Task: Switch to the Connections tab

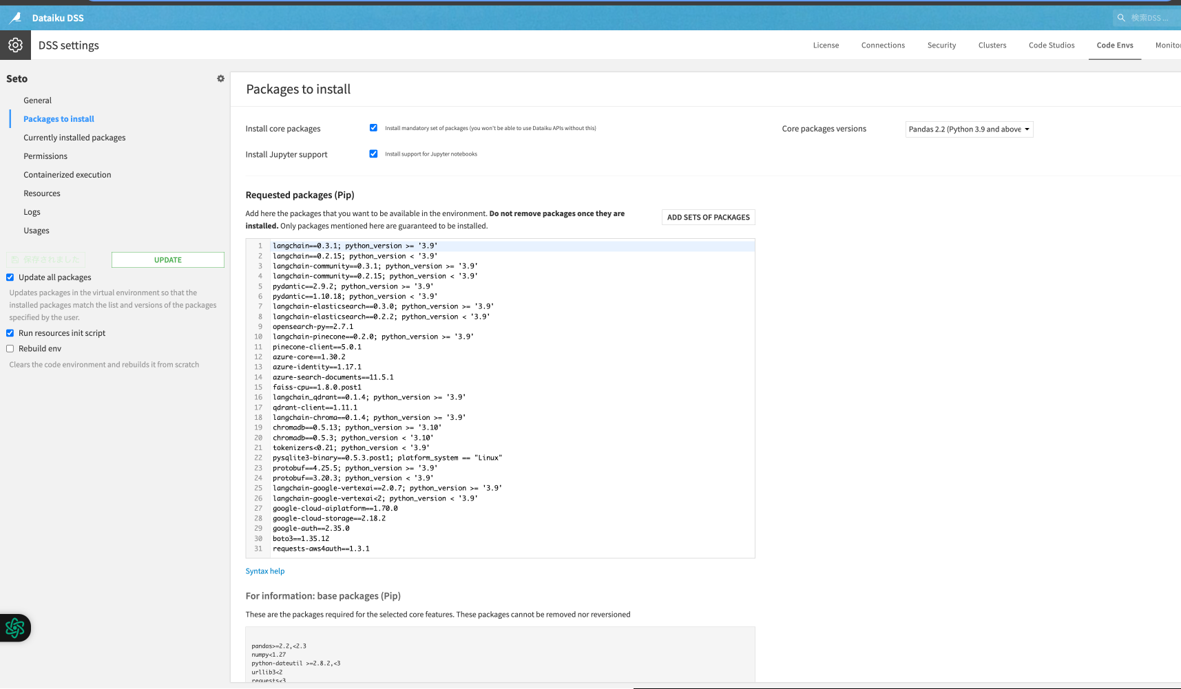Action: tap(883, 45)
